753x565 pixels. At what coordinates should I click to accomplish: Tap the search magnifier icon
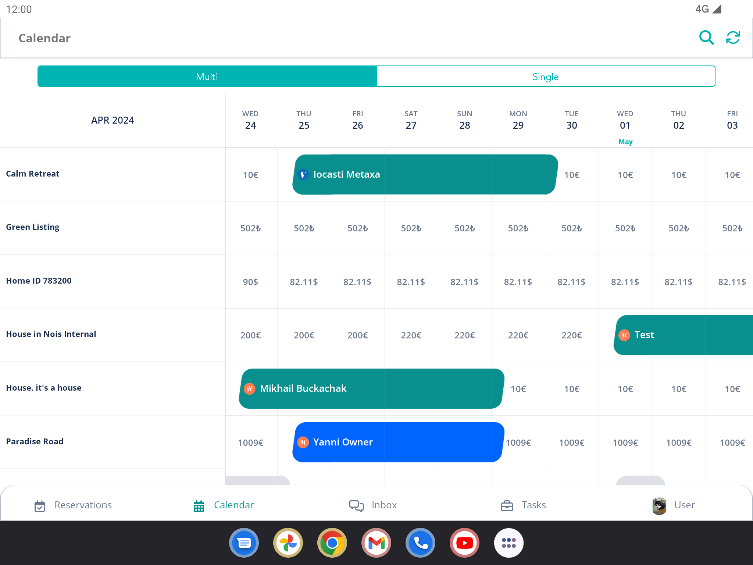click(706, 38)
